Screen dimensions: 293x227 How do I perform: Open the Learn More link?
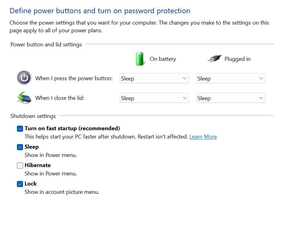click(203, 137)
